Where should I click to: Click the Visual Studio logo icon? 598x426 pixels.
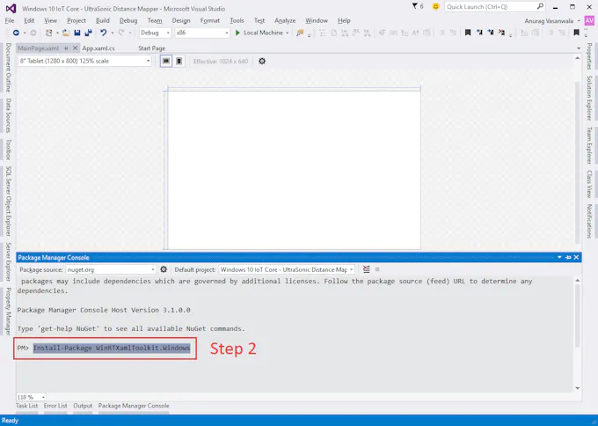(x=11, y=9)
